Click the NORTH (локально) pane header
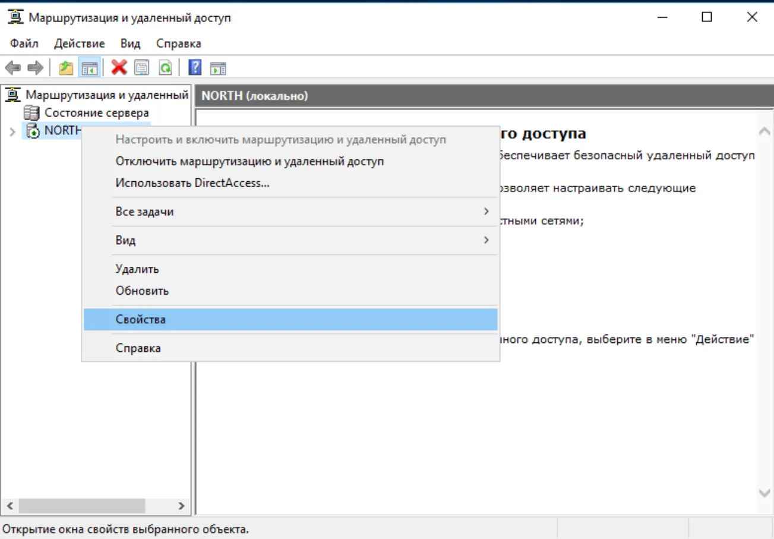Viewport: 774px width, 539px height. pos(484,96)
